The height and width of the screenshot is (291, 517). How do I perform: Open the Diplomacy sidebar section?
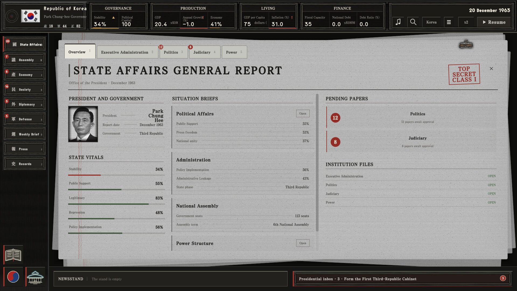click(25, 104)
